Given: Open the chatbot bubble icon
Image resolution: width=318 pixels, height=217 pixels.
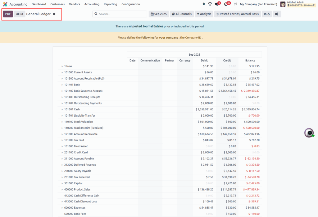Looking at the screenshot, I should point(309,133).
